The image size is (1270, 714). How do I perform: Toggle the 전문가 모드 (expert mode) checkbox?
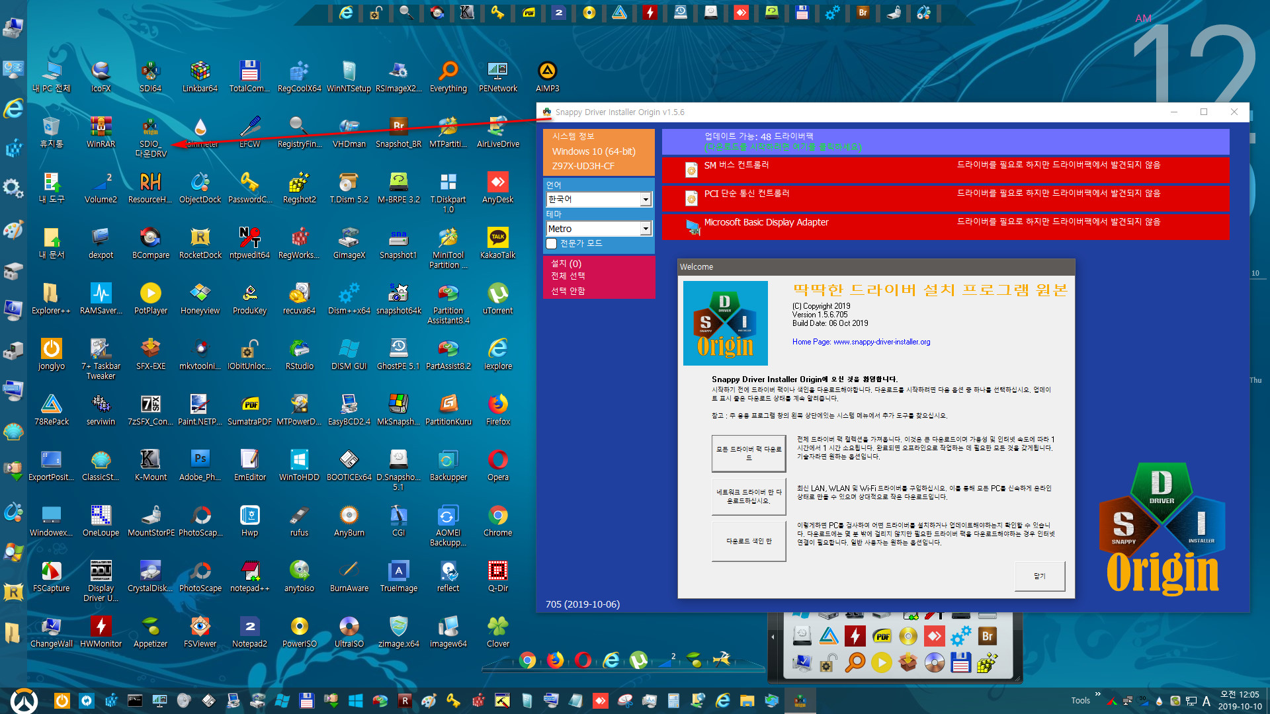551,243
